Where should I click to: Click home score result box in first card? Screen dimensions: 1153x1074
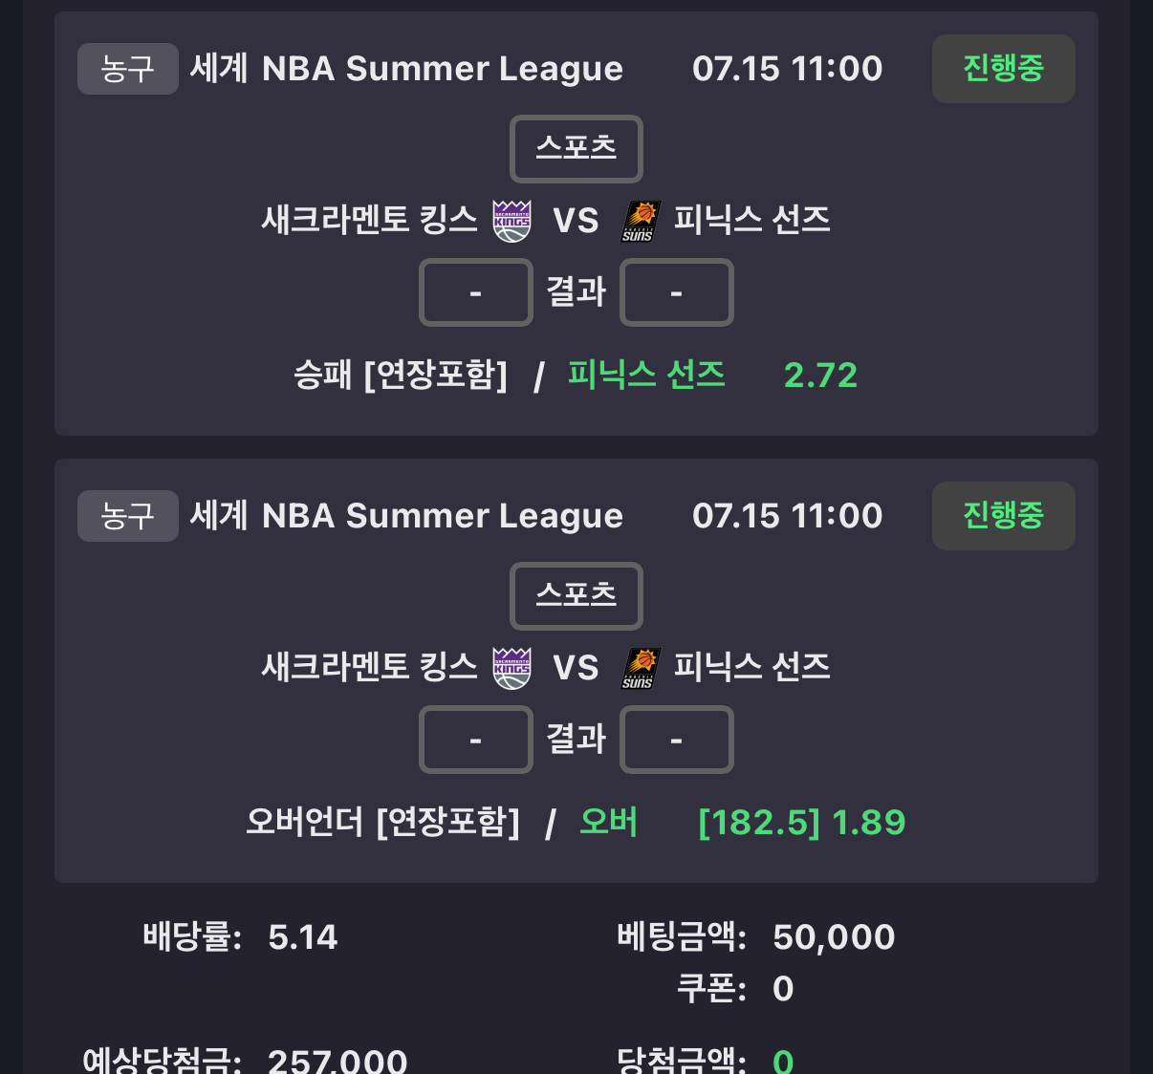click(476, 292)
